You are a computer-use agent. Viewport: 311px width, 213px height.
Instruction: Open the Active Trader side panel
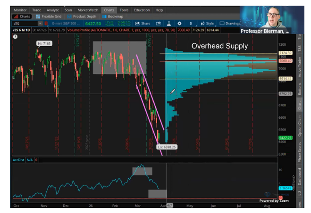299,62
